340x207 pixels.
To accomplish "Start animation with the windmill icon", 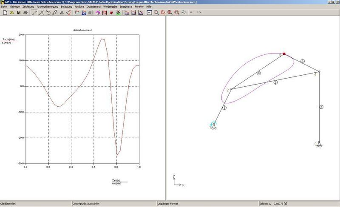I will tap(118, 13).
